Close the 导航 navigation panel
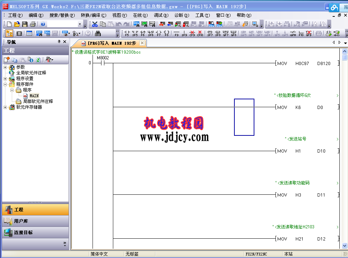348x258 pixels. [65, 41]
